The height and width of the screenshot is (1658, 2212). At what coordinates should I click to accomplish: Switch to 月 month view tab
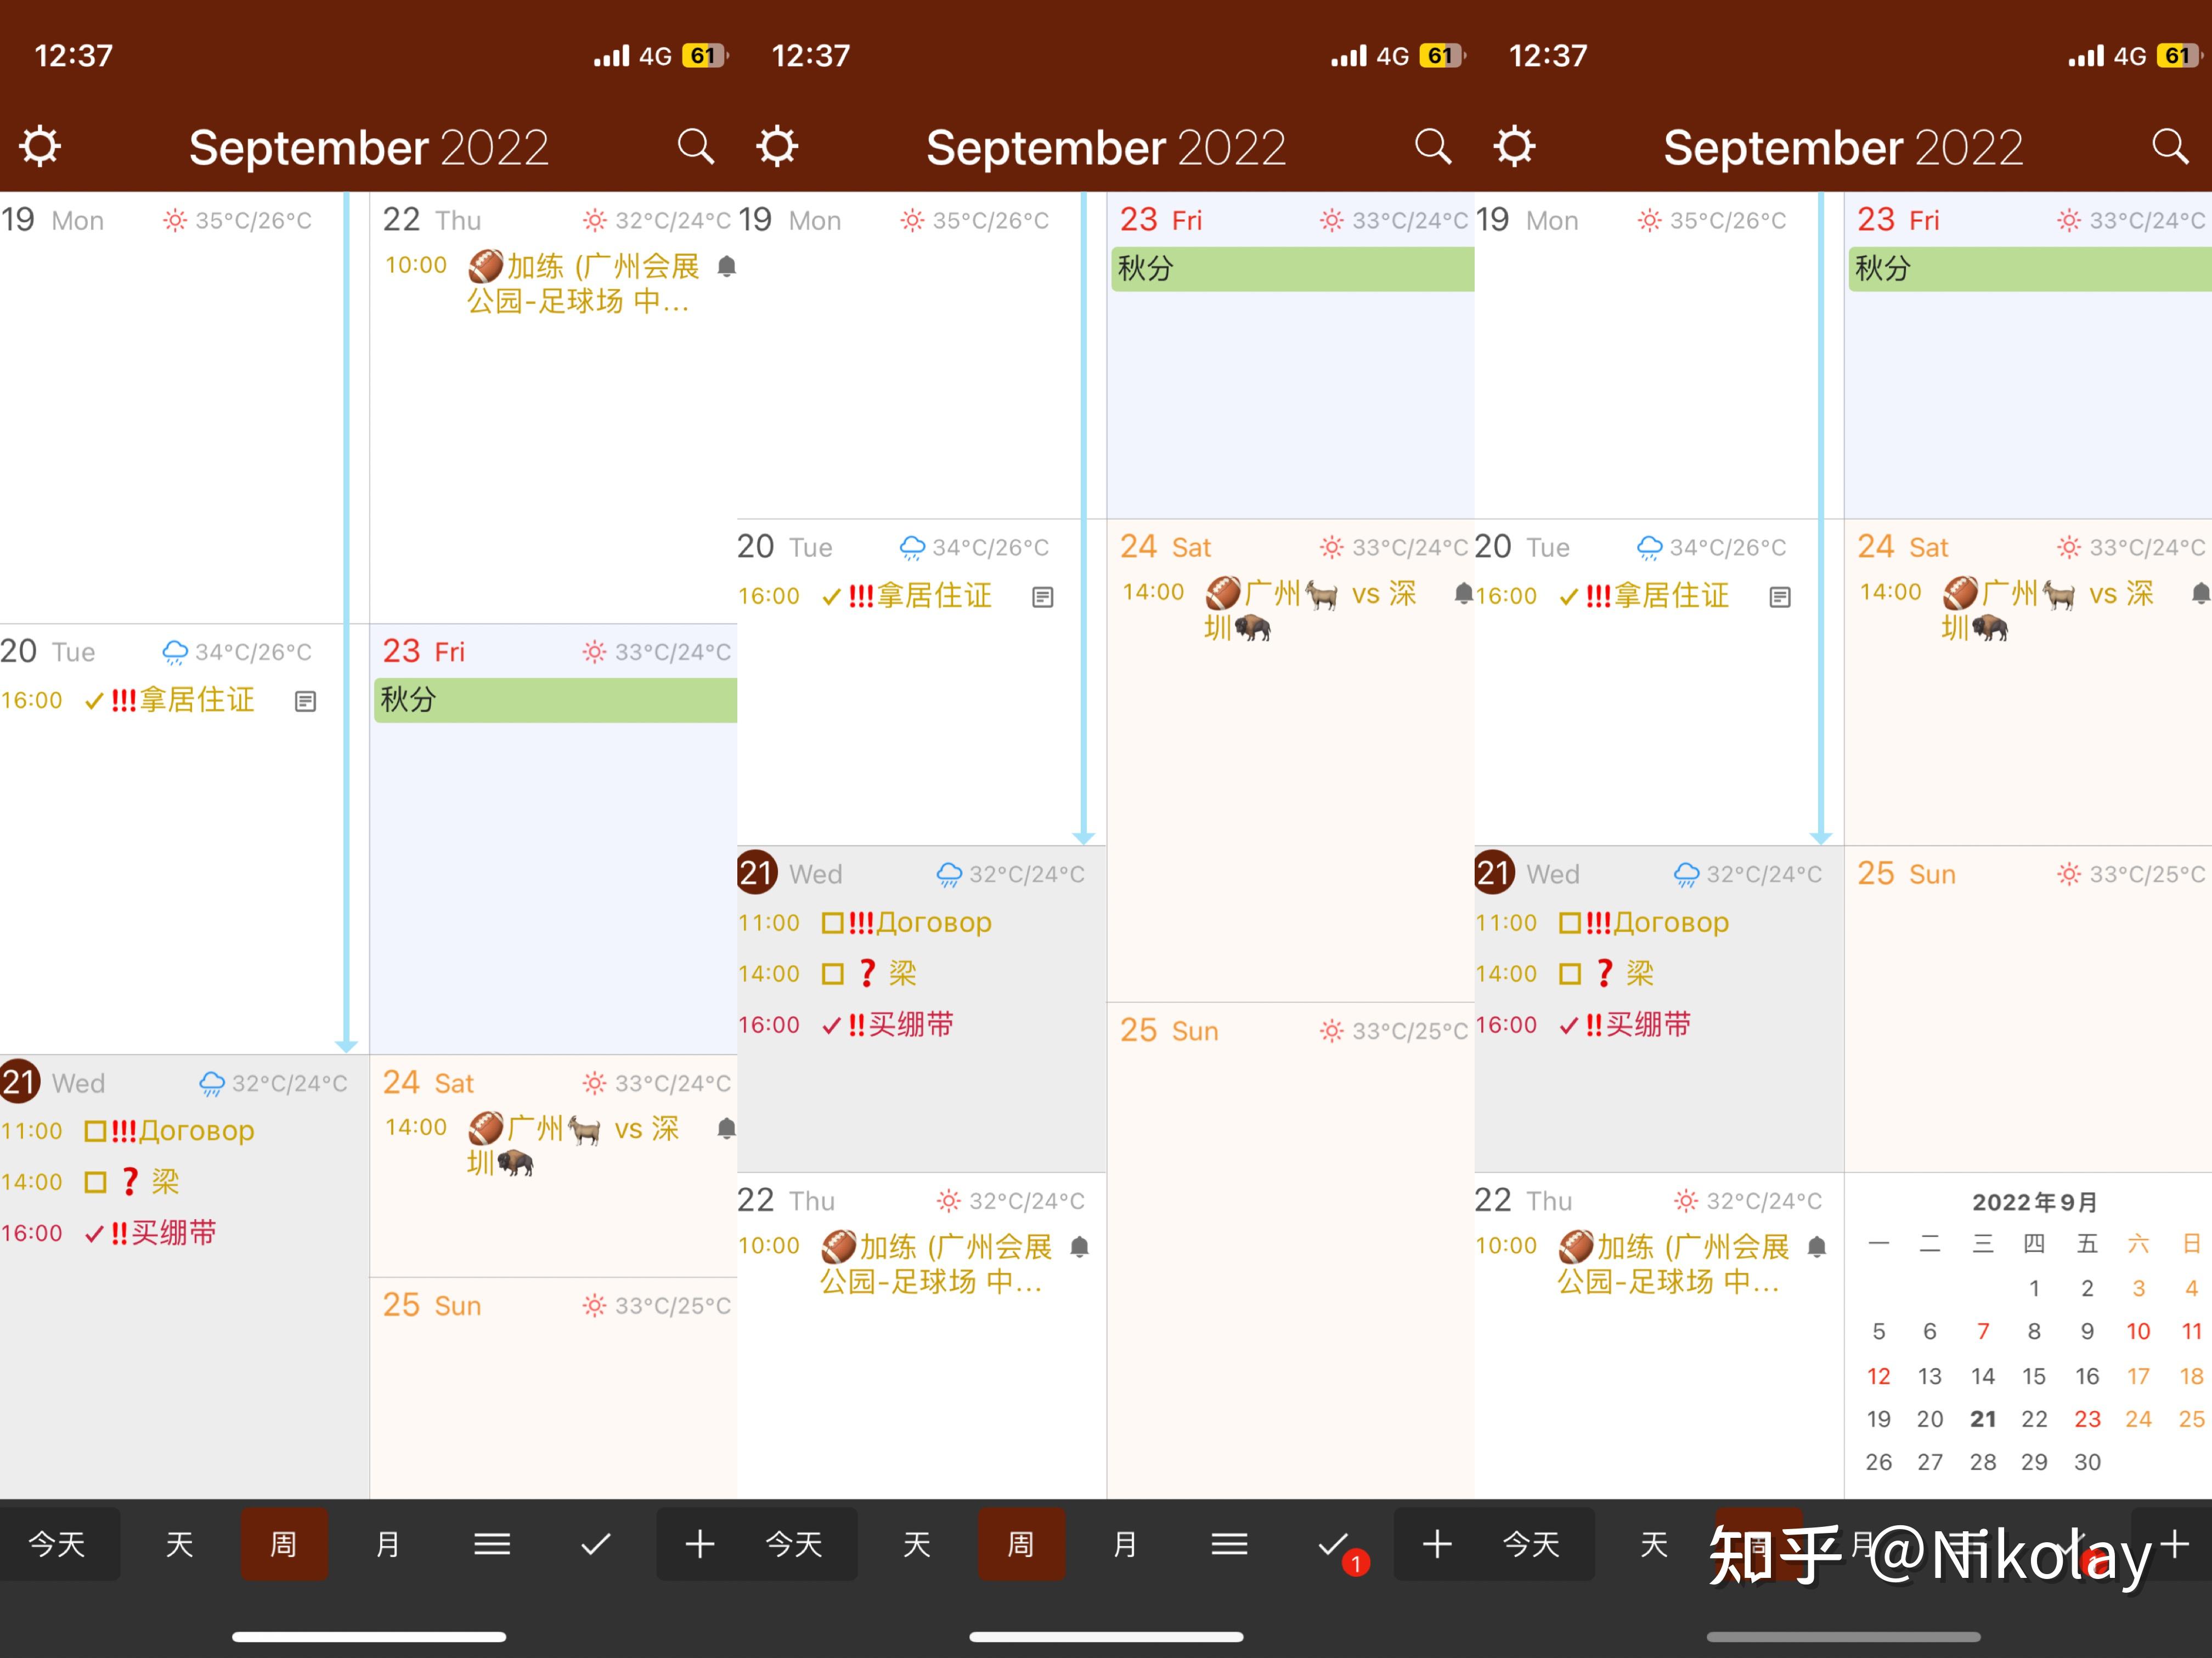pos(388,1543)
